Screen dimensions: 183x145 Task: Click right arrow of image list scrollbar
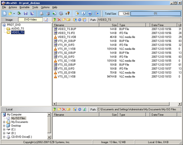click(180, 104)
